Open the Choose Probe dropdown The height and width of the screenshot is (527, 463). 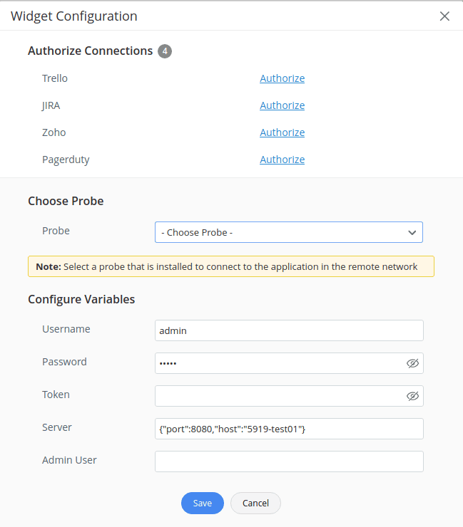click(288, 232)
